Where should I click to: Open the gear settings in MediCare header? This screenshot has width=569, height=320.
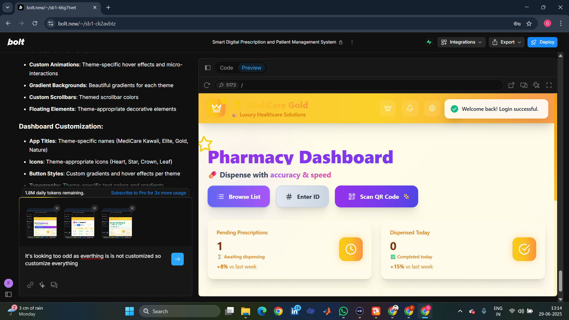click(x=432, y=108)
